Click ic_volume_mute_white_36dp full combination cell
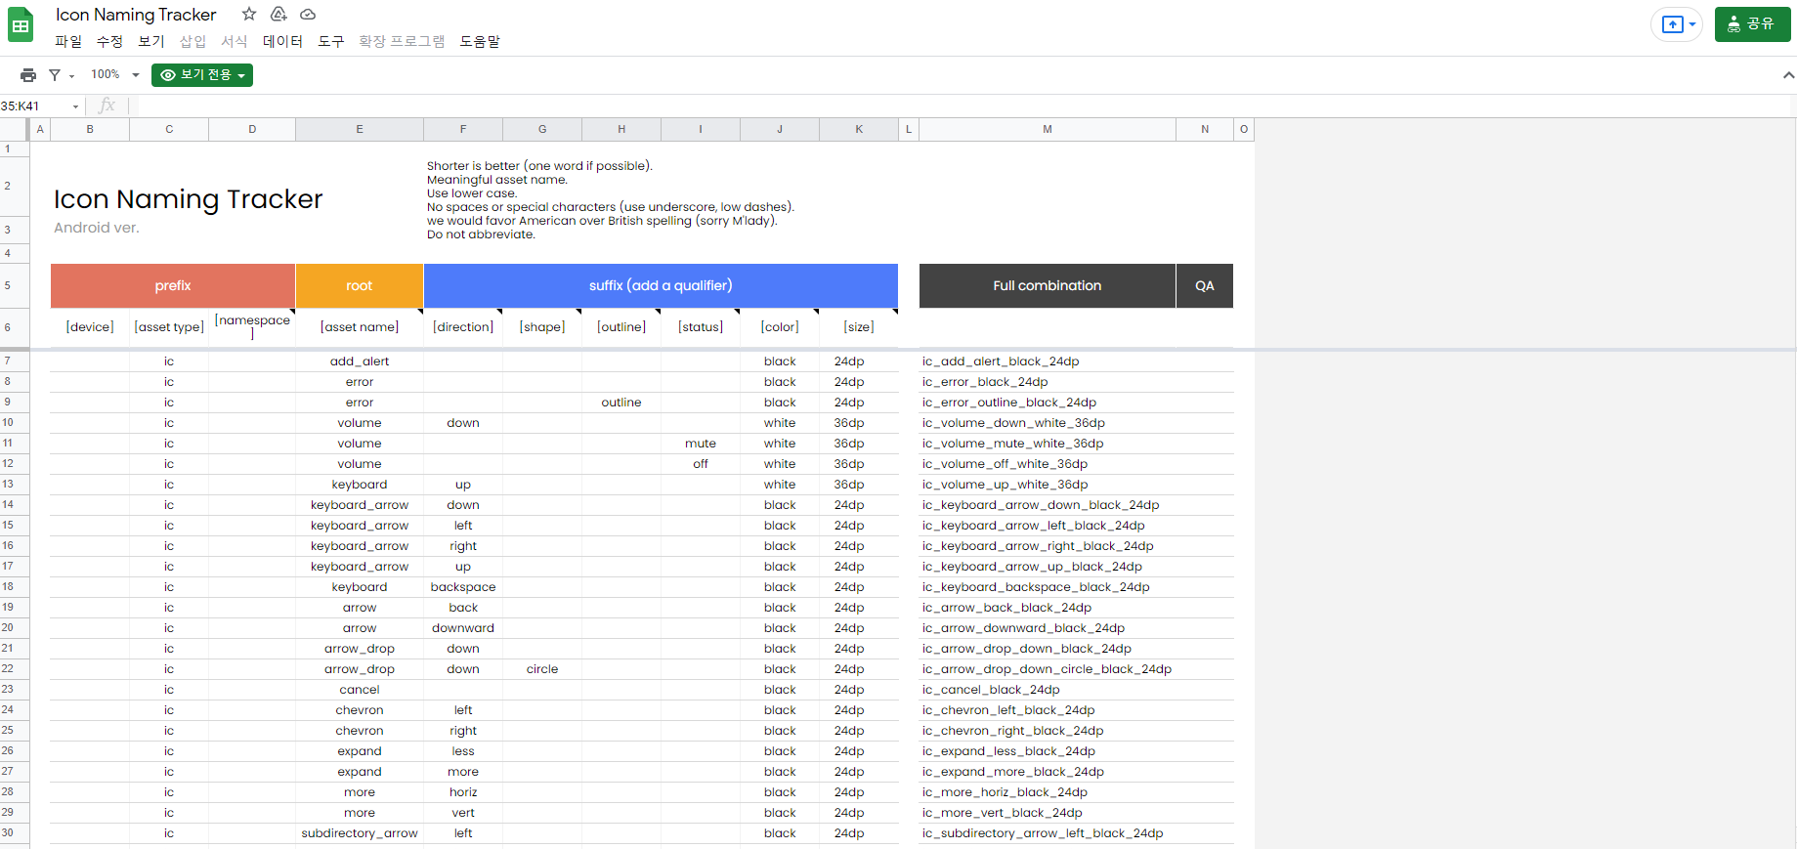The width and height of the screenshot is (1797, 849). (1048, 444)
